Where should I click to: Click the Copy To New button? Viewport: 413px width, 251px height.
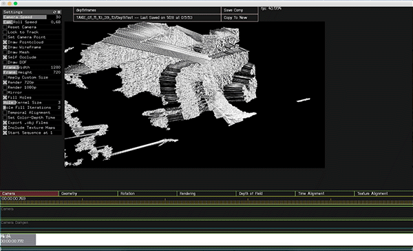tap(240, 18)
